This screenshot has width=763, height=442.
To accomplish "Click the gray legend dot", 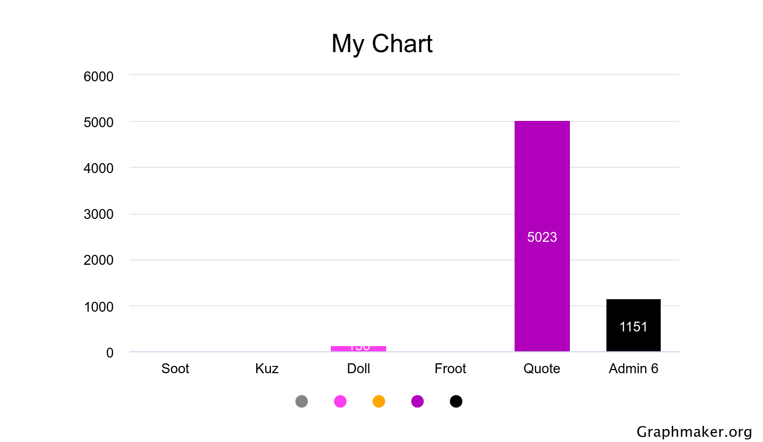I will [x=302, y=401].
